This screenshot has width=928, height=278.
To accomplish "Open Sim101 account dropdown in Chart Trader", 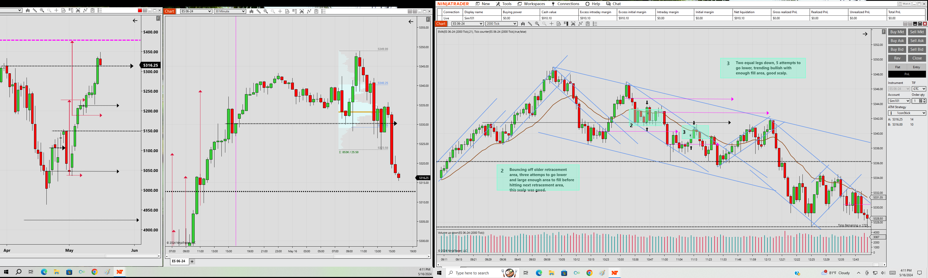I will (899, 101).
